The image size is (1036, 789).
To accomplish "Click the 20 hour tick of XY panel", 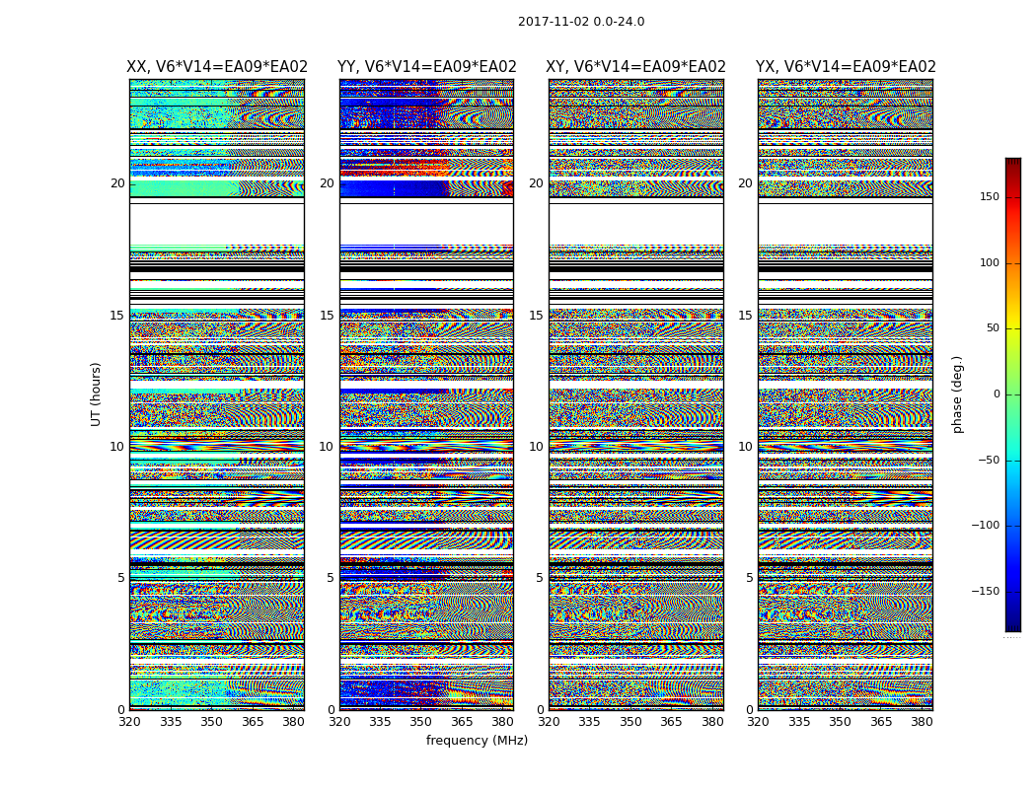I will (537, 183).
